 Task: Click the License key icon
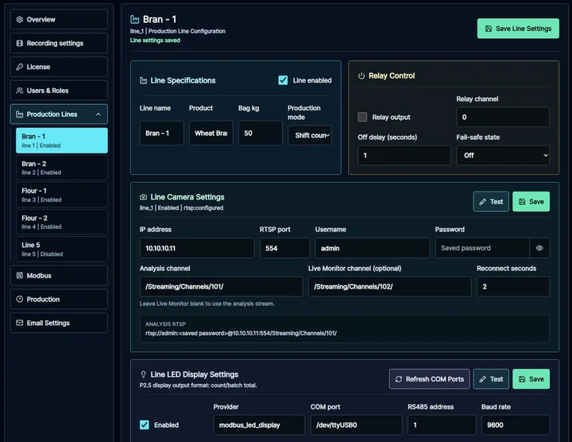click(20, 67)
